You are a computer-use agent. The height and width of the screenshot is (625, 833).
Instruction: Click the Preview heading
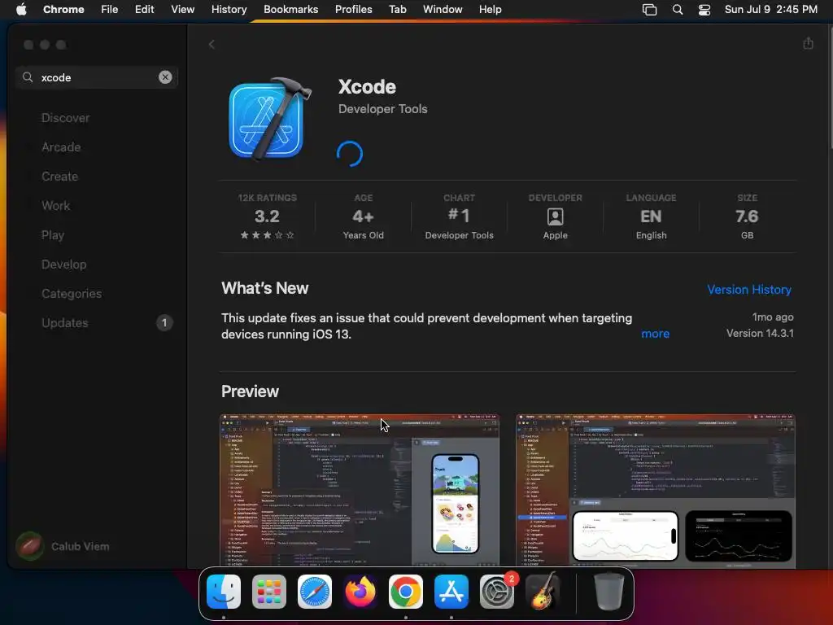click(x=250, y=391)
